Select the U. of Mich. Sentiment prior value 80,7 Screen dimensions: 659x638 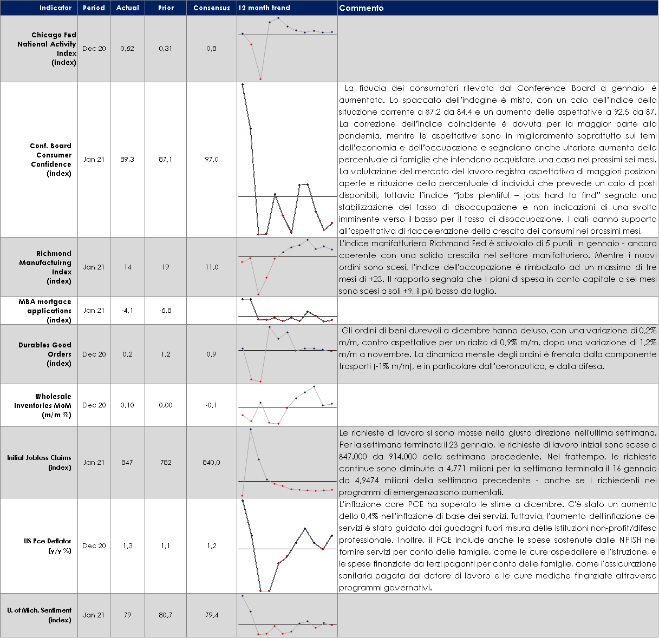pyautogui.click(x=166, y=615)
